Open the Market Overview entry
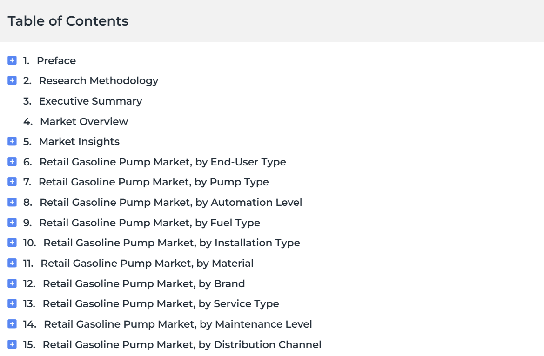Image resolution: width=544 pixels, height=356 pixels. (x=84, y=121)
